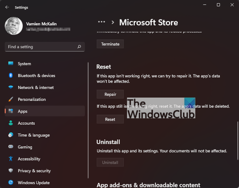Terminate the Microsoft Store app
Image resolution: width=239 pixels, height=188 pixels.
click(110, 44)
